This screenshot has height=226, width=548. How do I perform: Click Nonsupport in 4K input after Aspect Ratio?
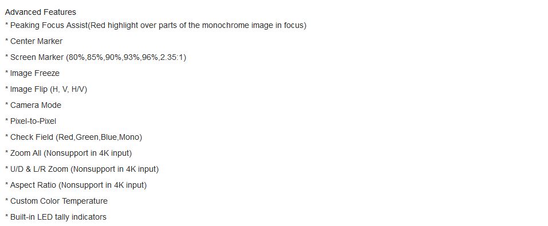tap(102, 185)
